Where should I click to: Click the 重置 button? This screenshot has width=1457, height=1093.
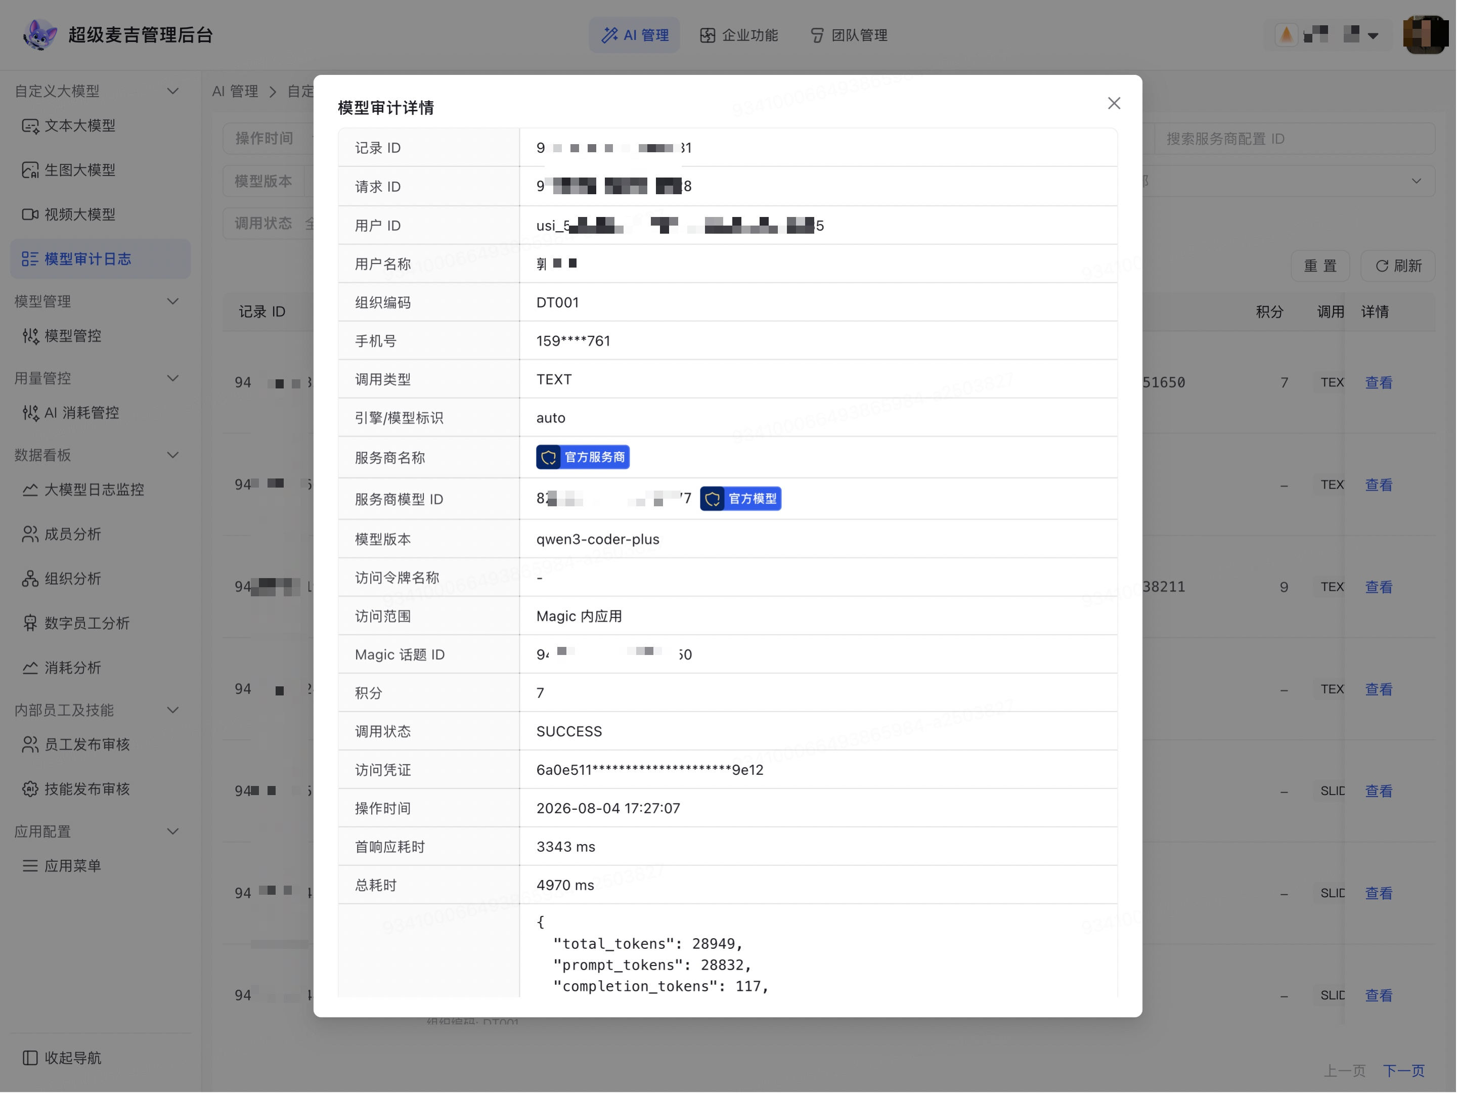click(1320, 266)
